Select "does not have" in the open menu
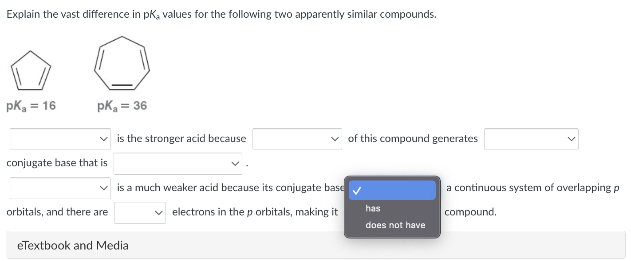Screen dimensions: 631x261 [395, 225]
